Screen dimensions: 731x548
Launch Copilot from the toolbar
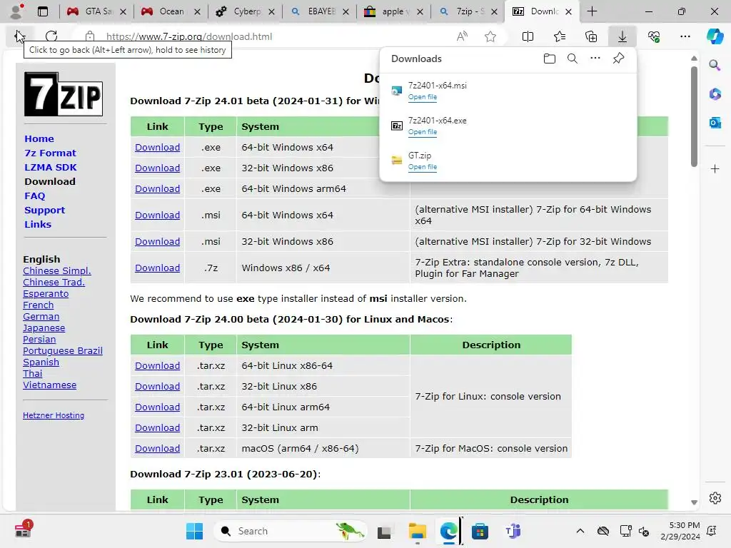click(x=715, y=36)
